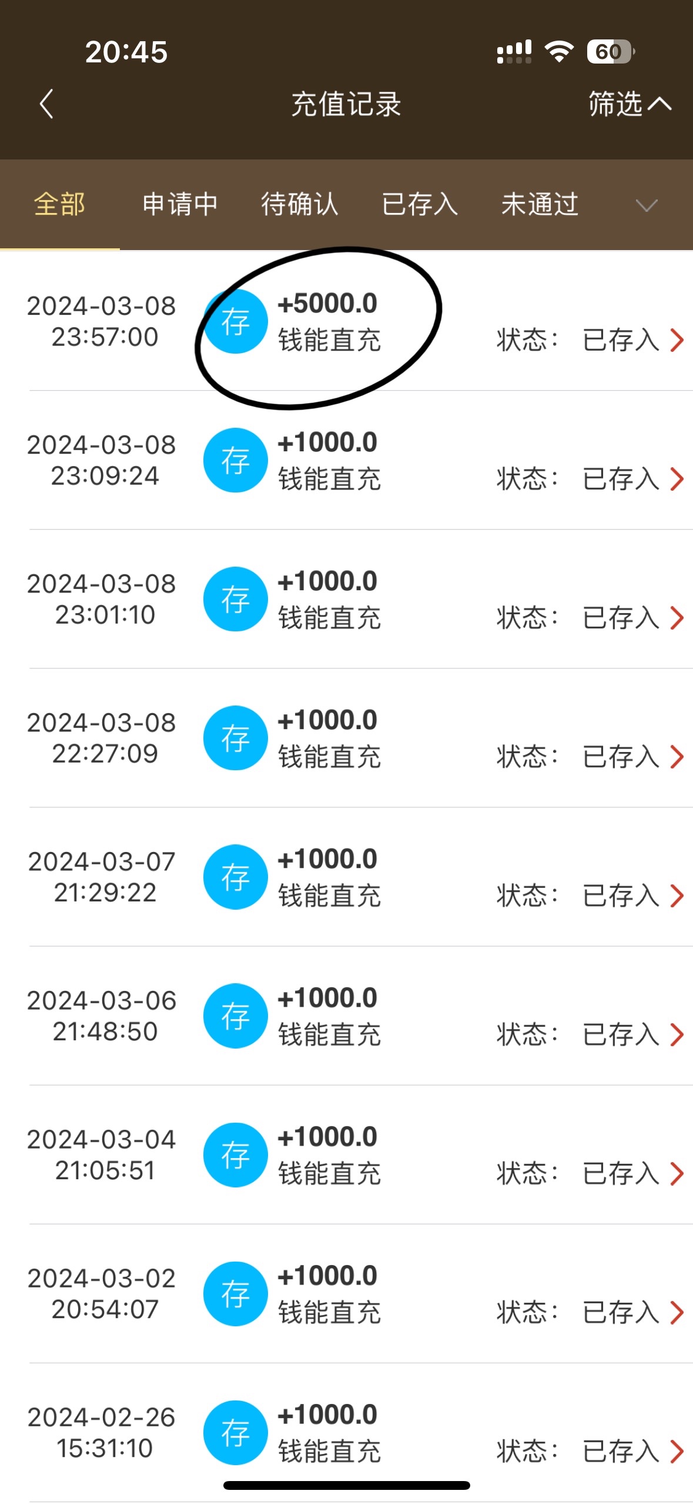Tap deposit icon for 23:57:00 record

(235, 321)
